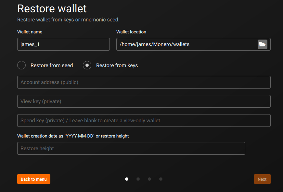Viewport: 283px width, 192px height.
Task: Click the subtitle about keys or mnemonic seed
Action: [x=68, y=20]
